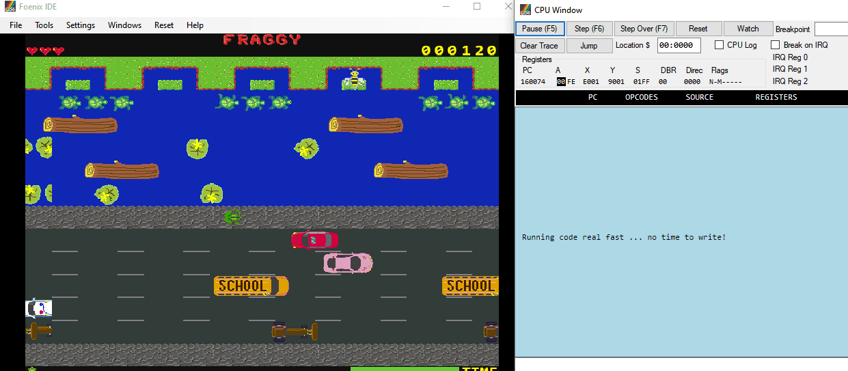Click the IRQ Reg 2 label
The height and width of the screenshot is (371, 848).
tap(790, 81)
